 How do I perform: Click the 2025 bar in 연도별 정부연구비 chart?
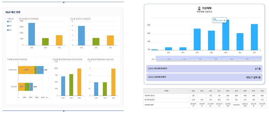(x=59, y=40)
